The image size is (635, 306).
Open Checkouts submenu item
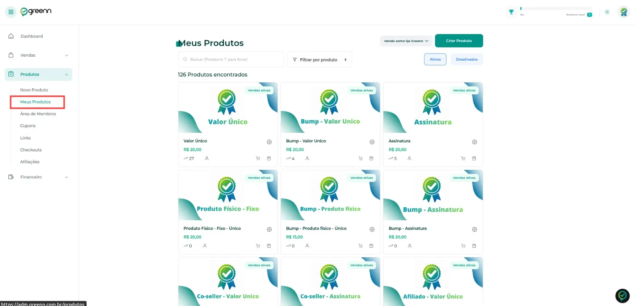(31, 150)
